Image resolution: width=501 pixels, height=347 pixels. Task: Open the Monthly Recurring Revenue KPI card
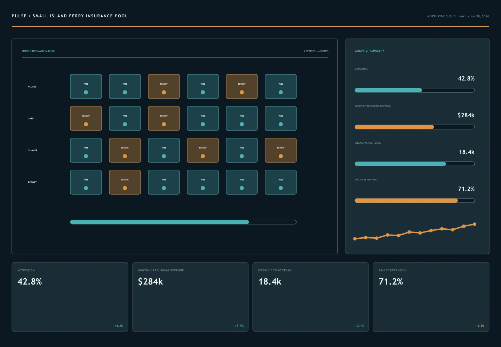(x=190, y=297)
